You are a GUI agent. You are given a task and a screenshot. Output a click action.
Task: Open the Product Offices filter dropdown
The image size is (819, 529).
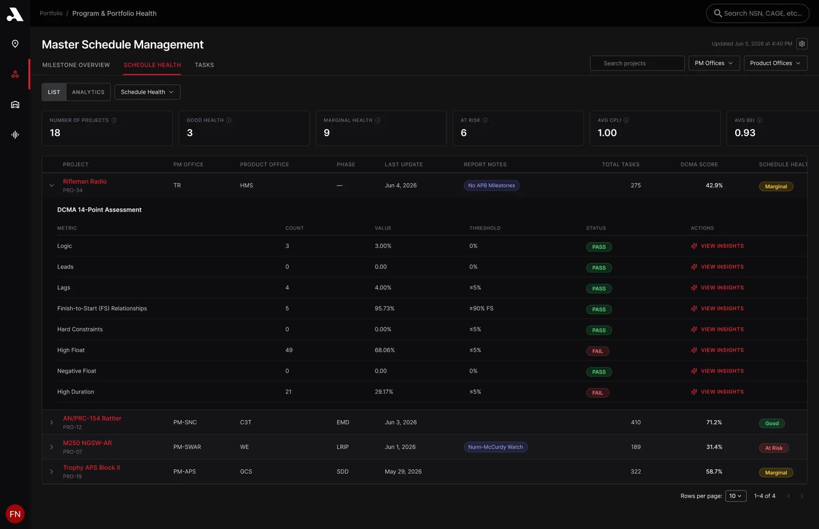click(x=775, y=63)
